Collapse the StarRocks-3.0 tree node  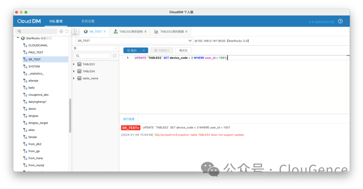(18, 38)
